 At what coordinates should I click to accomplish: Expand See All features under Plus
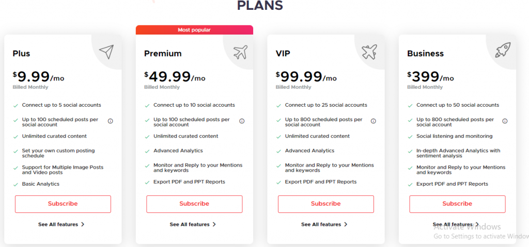(61, 224)
